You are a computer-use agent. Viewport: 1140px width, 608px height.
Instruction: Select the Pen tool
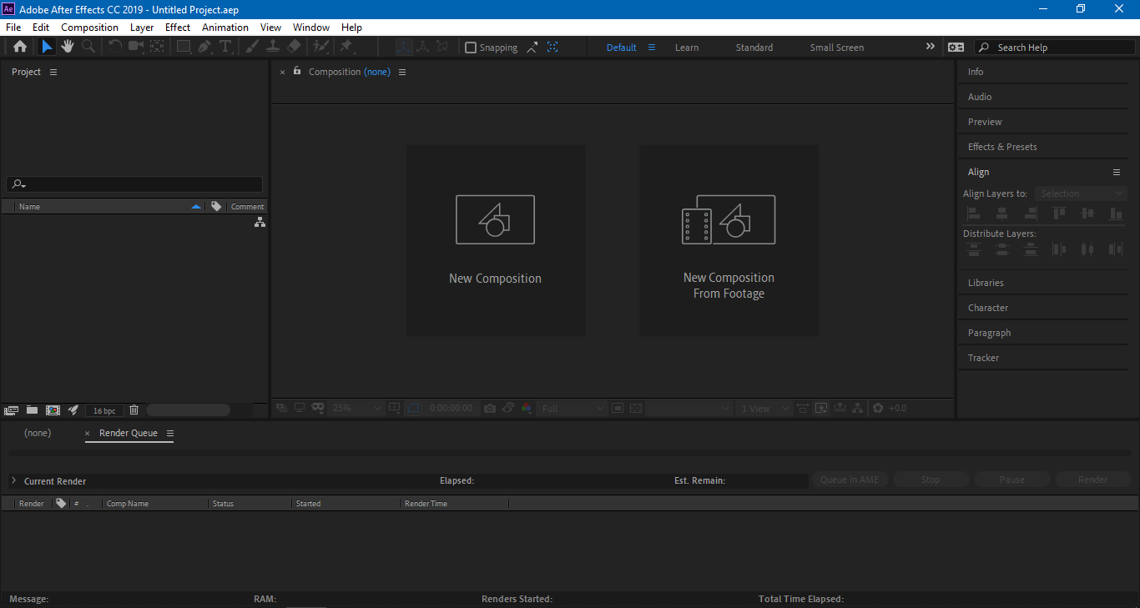[204, 47]
